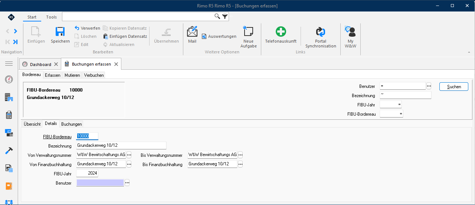The image size is (475, 205).
Task: Open Von Verwaltungsnummer lookup ellipsis
Action: [129, 155]
